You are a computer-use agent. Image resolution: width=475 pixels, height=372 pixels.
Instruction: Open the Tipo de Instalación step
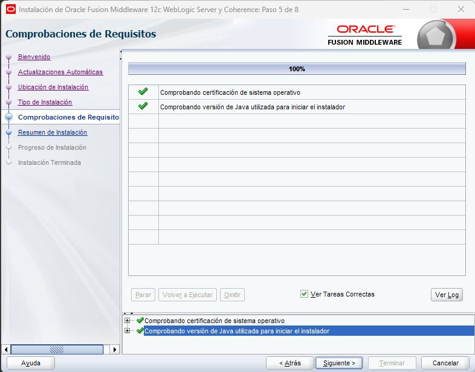[x=45, y=102]
